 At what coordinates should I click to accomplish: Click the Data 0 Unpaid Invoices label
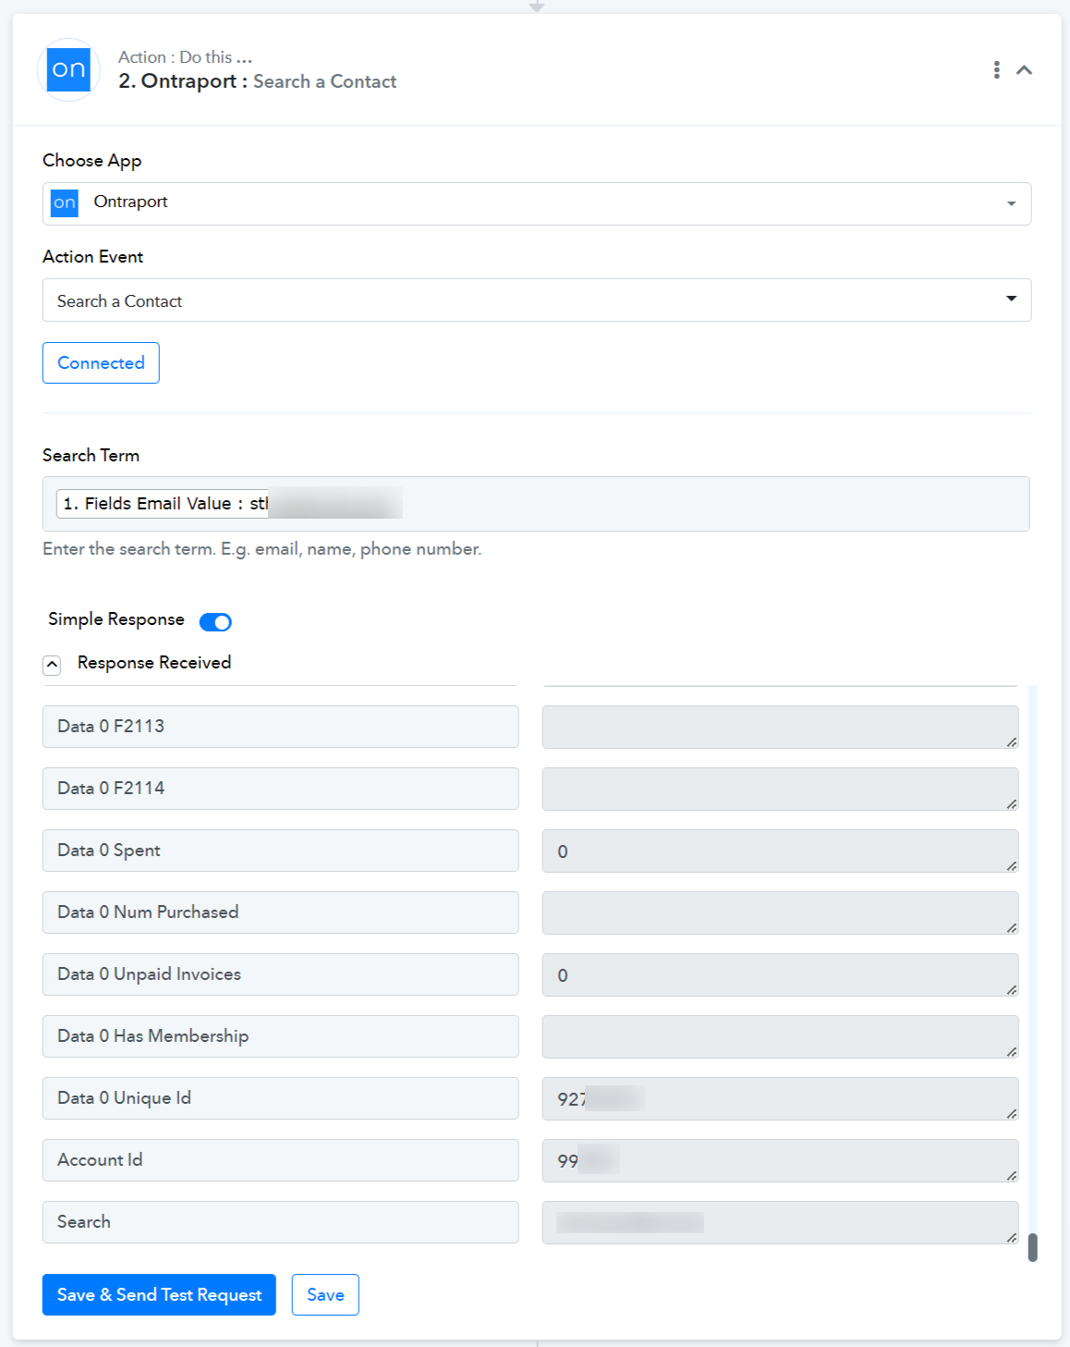coord(280,974)
